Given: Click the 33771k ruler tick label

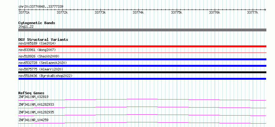Looking at the screenshot, I should tap(24, 13).
